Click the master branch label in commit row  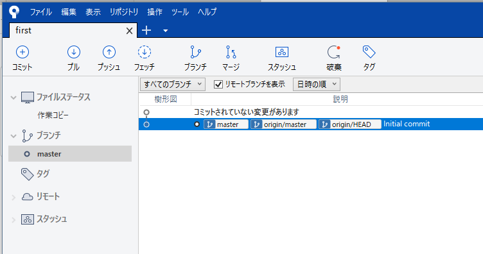[226, 124]
